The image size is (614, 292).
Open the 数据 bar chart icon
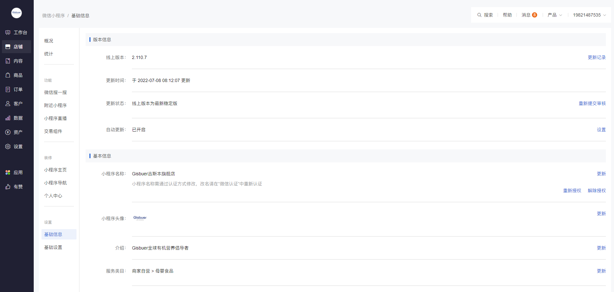pyautogui.click(x=8, y=118)
